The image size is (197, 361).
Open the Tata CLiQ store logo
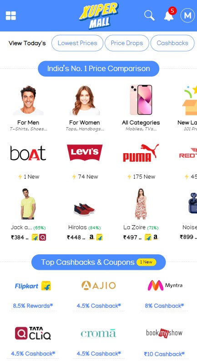33,333
